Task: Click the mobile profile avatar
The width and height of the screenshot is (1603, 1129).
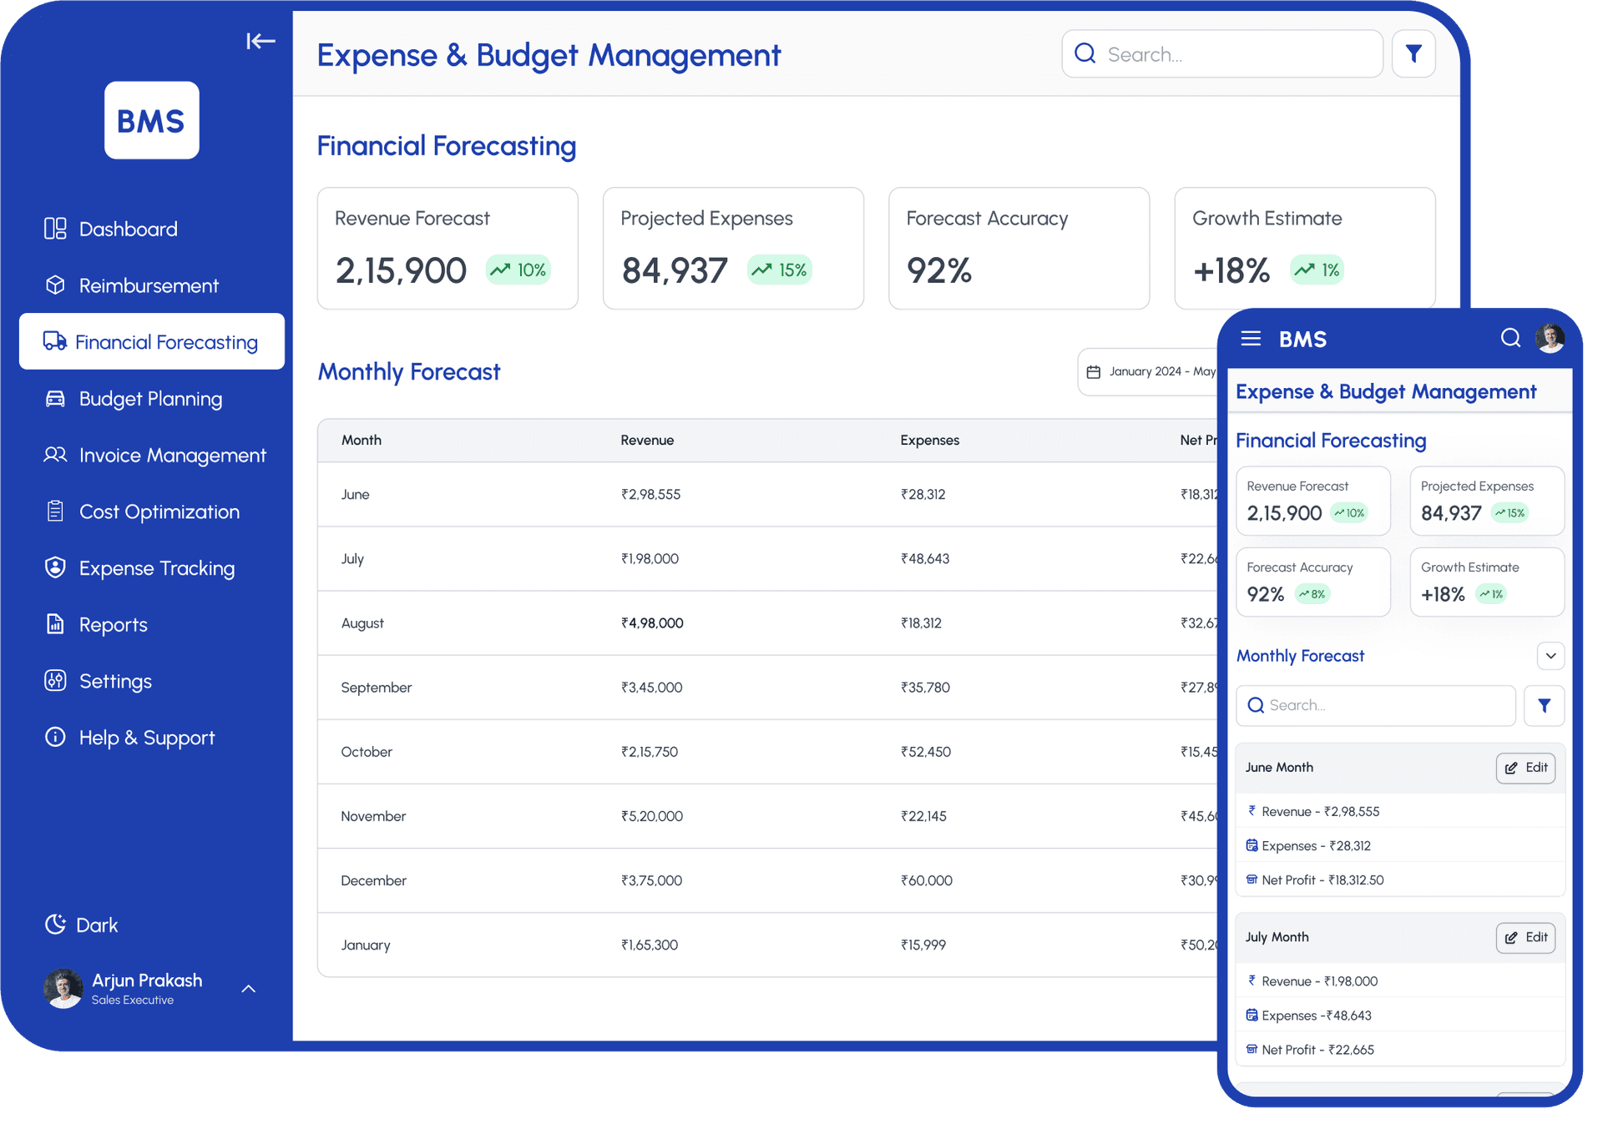Action: pyautogui.click(x=1550, y=338)
